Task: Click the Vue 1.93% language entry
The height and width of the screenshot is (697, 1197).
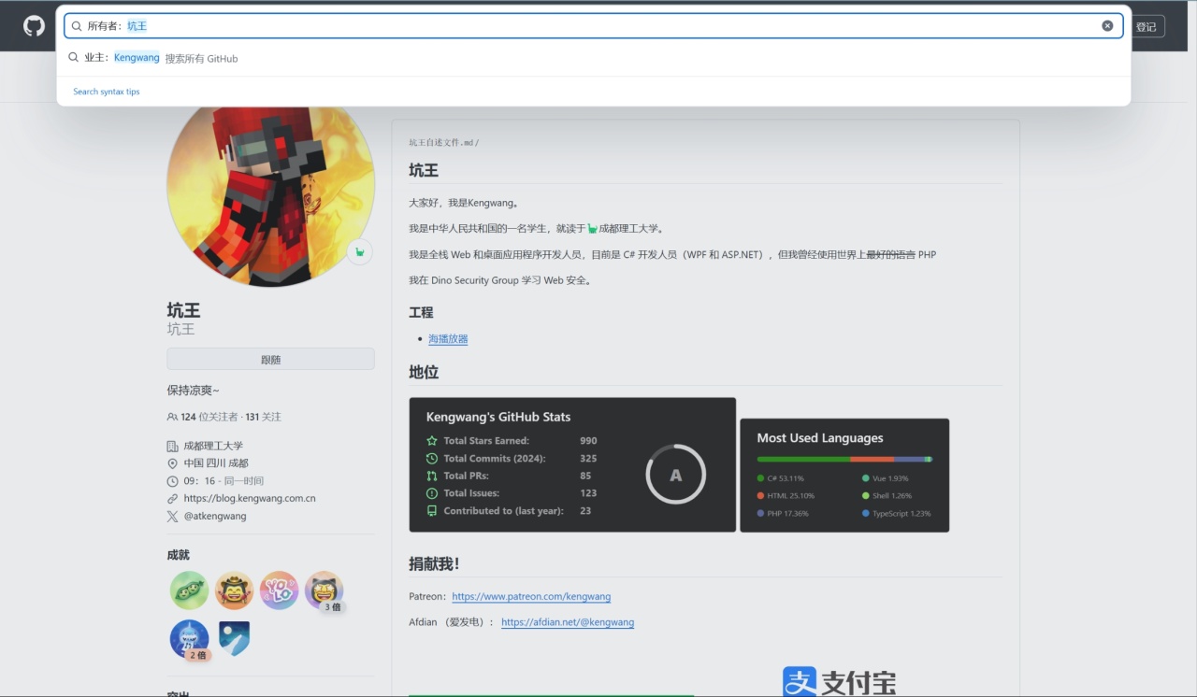Action: (886, 478)
